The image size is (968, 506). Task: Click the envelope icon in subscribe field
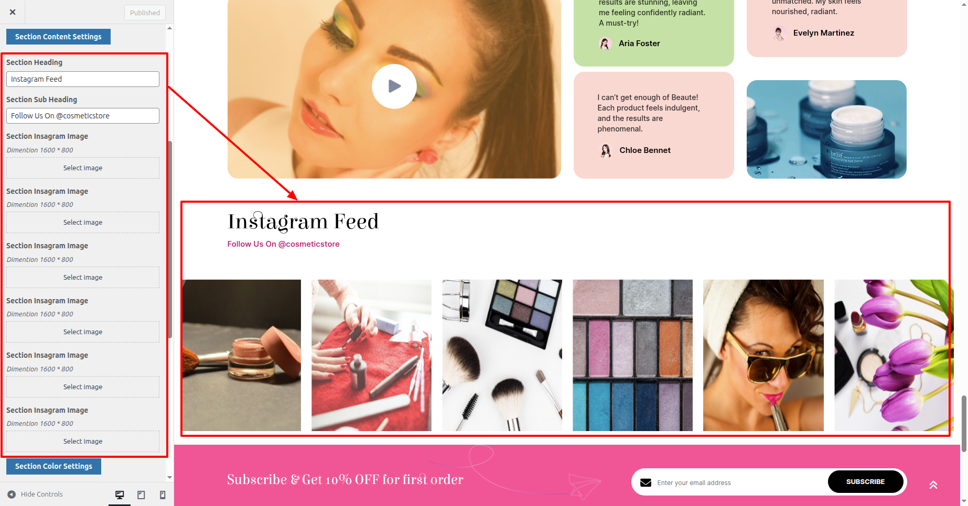646,482
